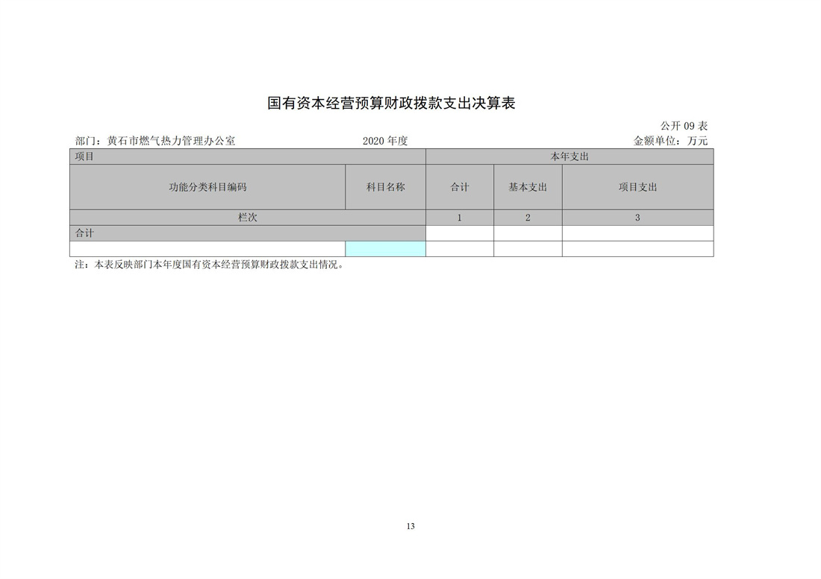Click the 公开09表 label
The image size is (821, 579).
[684, 126]
